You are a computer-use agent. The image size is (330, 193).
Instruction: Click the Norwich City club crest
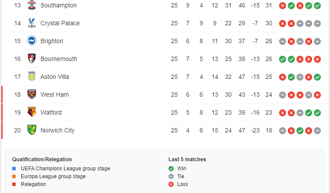(31, 130)
